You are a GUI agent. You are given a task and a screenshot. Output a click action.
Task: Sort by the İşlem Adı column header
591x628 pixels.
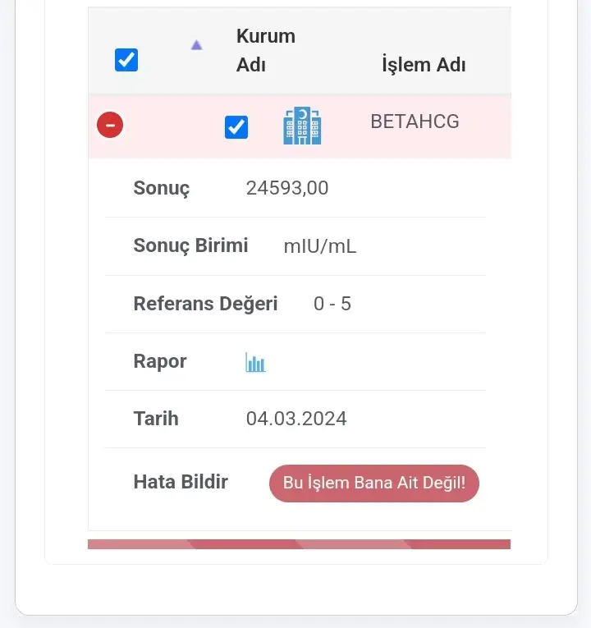point(424,65)
